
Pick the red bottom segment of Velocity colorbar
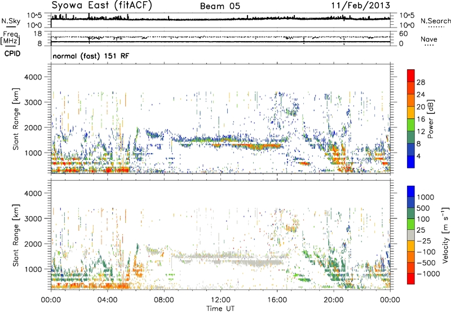click(x=411, y=279)
